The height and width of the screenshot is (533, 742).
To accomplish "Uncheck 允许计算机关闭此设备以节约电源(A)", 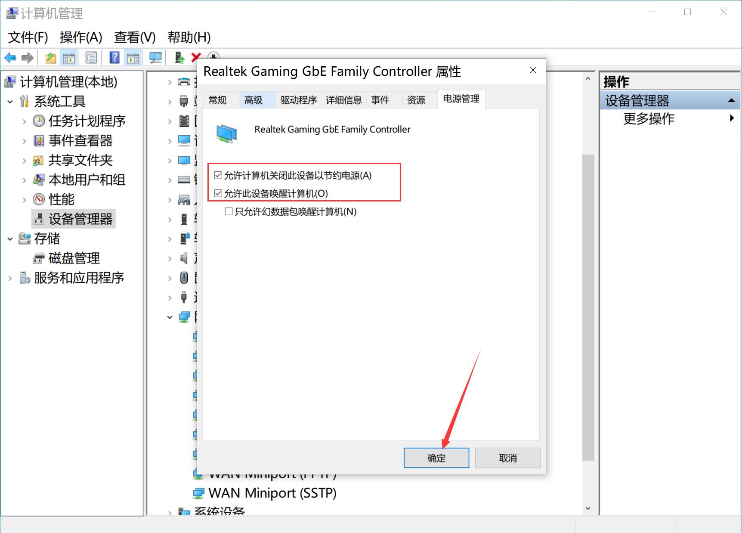I will [218, 175].
